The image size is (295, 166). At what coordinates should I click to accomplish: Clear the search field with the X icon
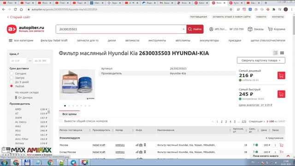click(x=183, y=29)
